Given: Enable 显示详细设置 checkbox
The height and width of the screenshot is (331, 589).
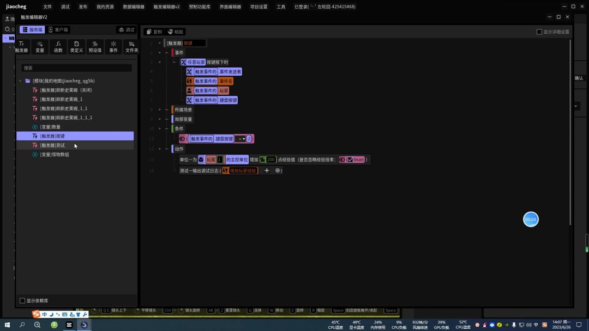Looking at the screenshot, I should (539, 32).
